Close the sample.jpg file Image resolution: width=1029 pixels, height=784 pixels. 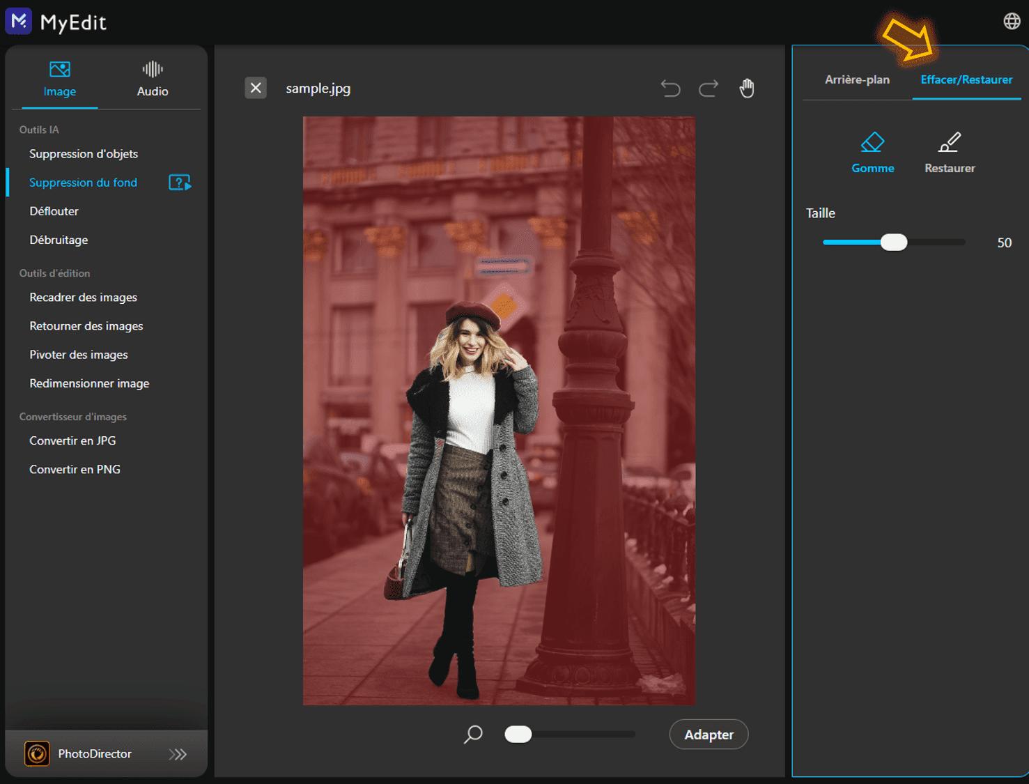(255, 88)
